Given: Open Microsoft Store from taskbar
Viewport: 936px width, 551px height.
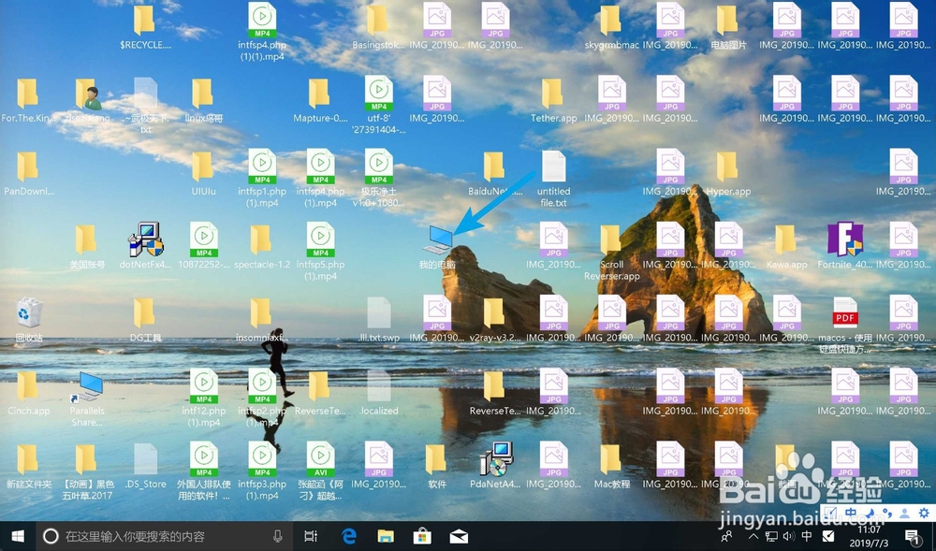Looking at the screenshot, I should point(422,536).
